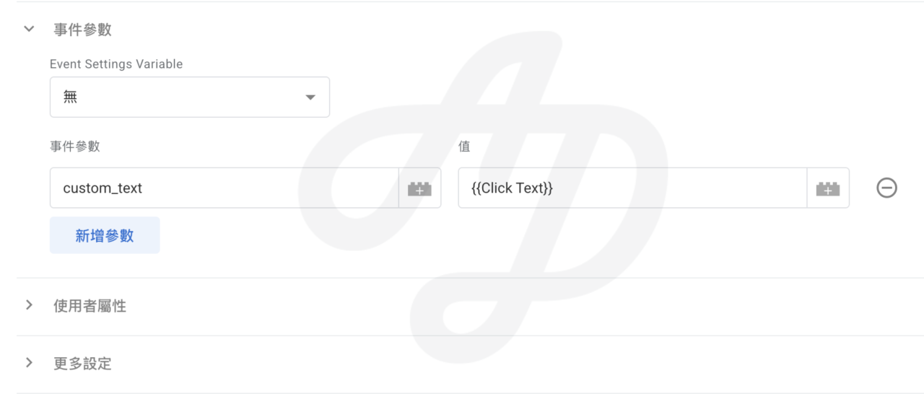The width and height of the screenshot is (924, 394).
Task: Click the dropdown arrow next to 無
Action: 310,97
